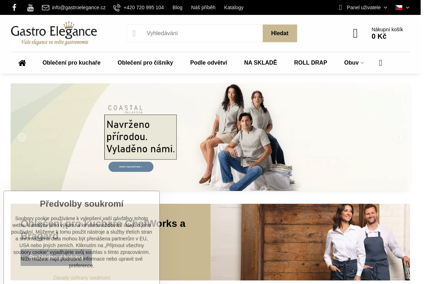Show previous banner slide arrow
The height and width of the screenshot is (284, 426).
(22, 137)
